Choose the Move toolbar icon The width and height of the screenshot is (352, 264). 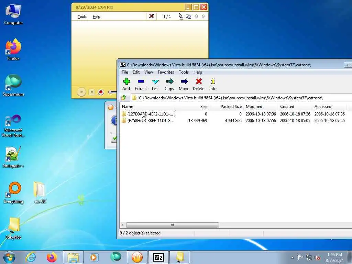coord(184,84)
